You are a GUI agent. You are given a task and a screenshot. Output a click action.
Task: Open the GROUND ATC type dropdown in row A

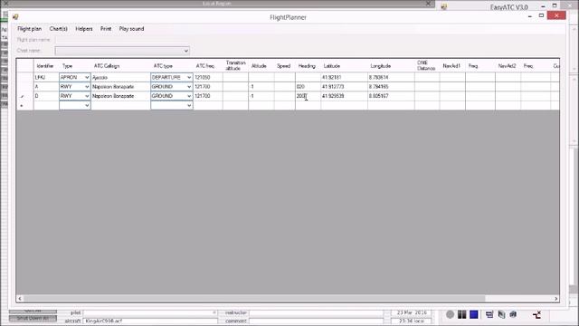click(189, 87)
